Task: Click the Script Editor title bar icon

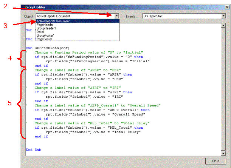Action: point(24,7)
